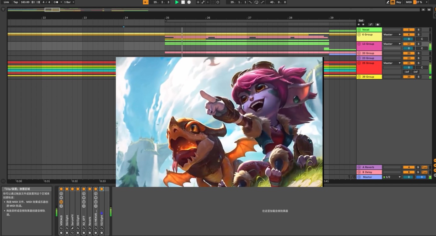Unfold the 23 Group track
The width and height of the screenshot is (436, 236).
point(359,58)
